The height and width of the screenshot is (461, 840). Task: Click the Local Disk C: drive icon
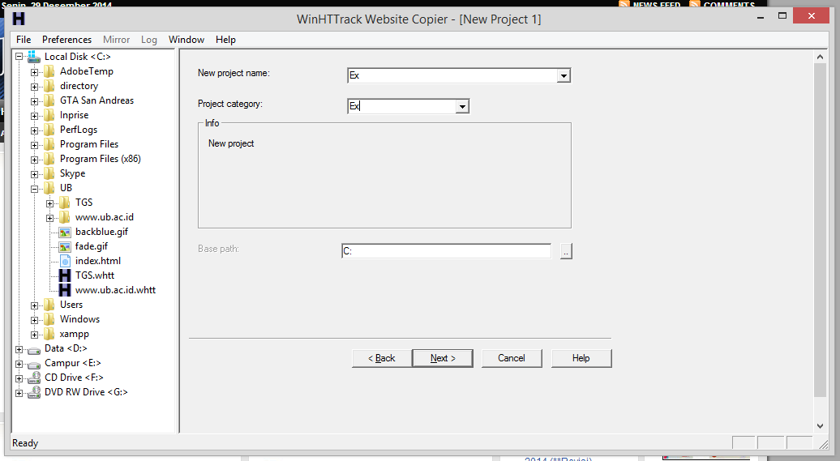point(34,57)
